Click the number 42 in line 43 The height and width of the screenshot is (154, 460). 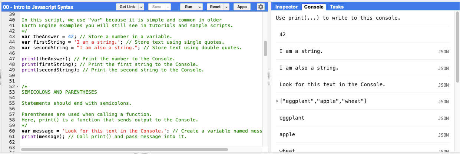[71, 37]
